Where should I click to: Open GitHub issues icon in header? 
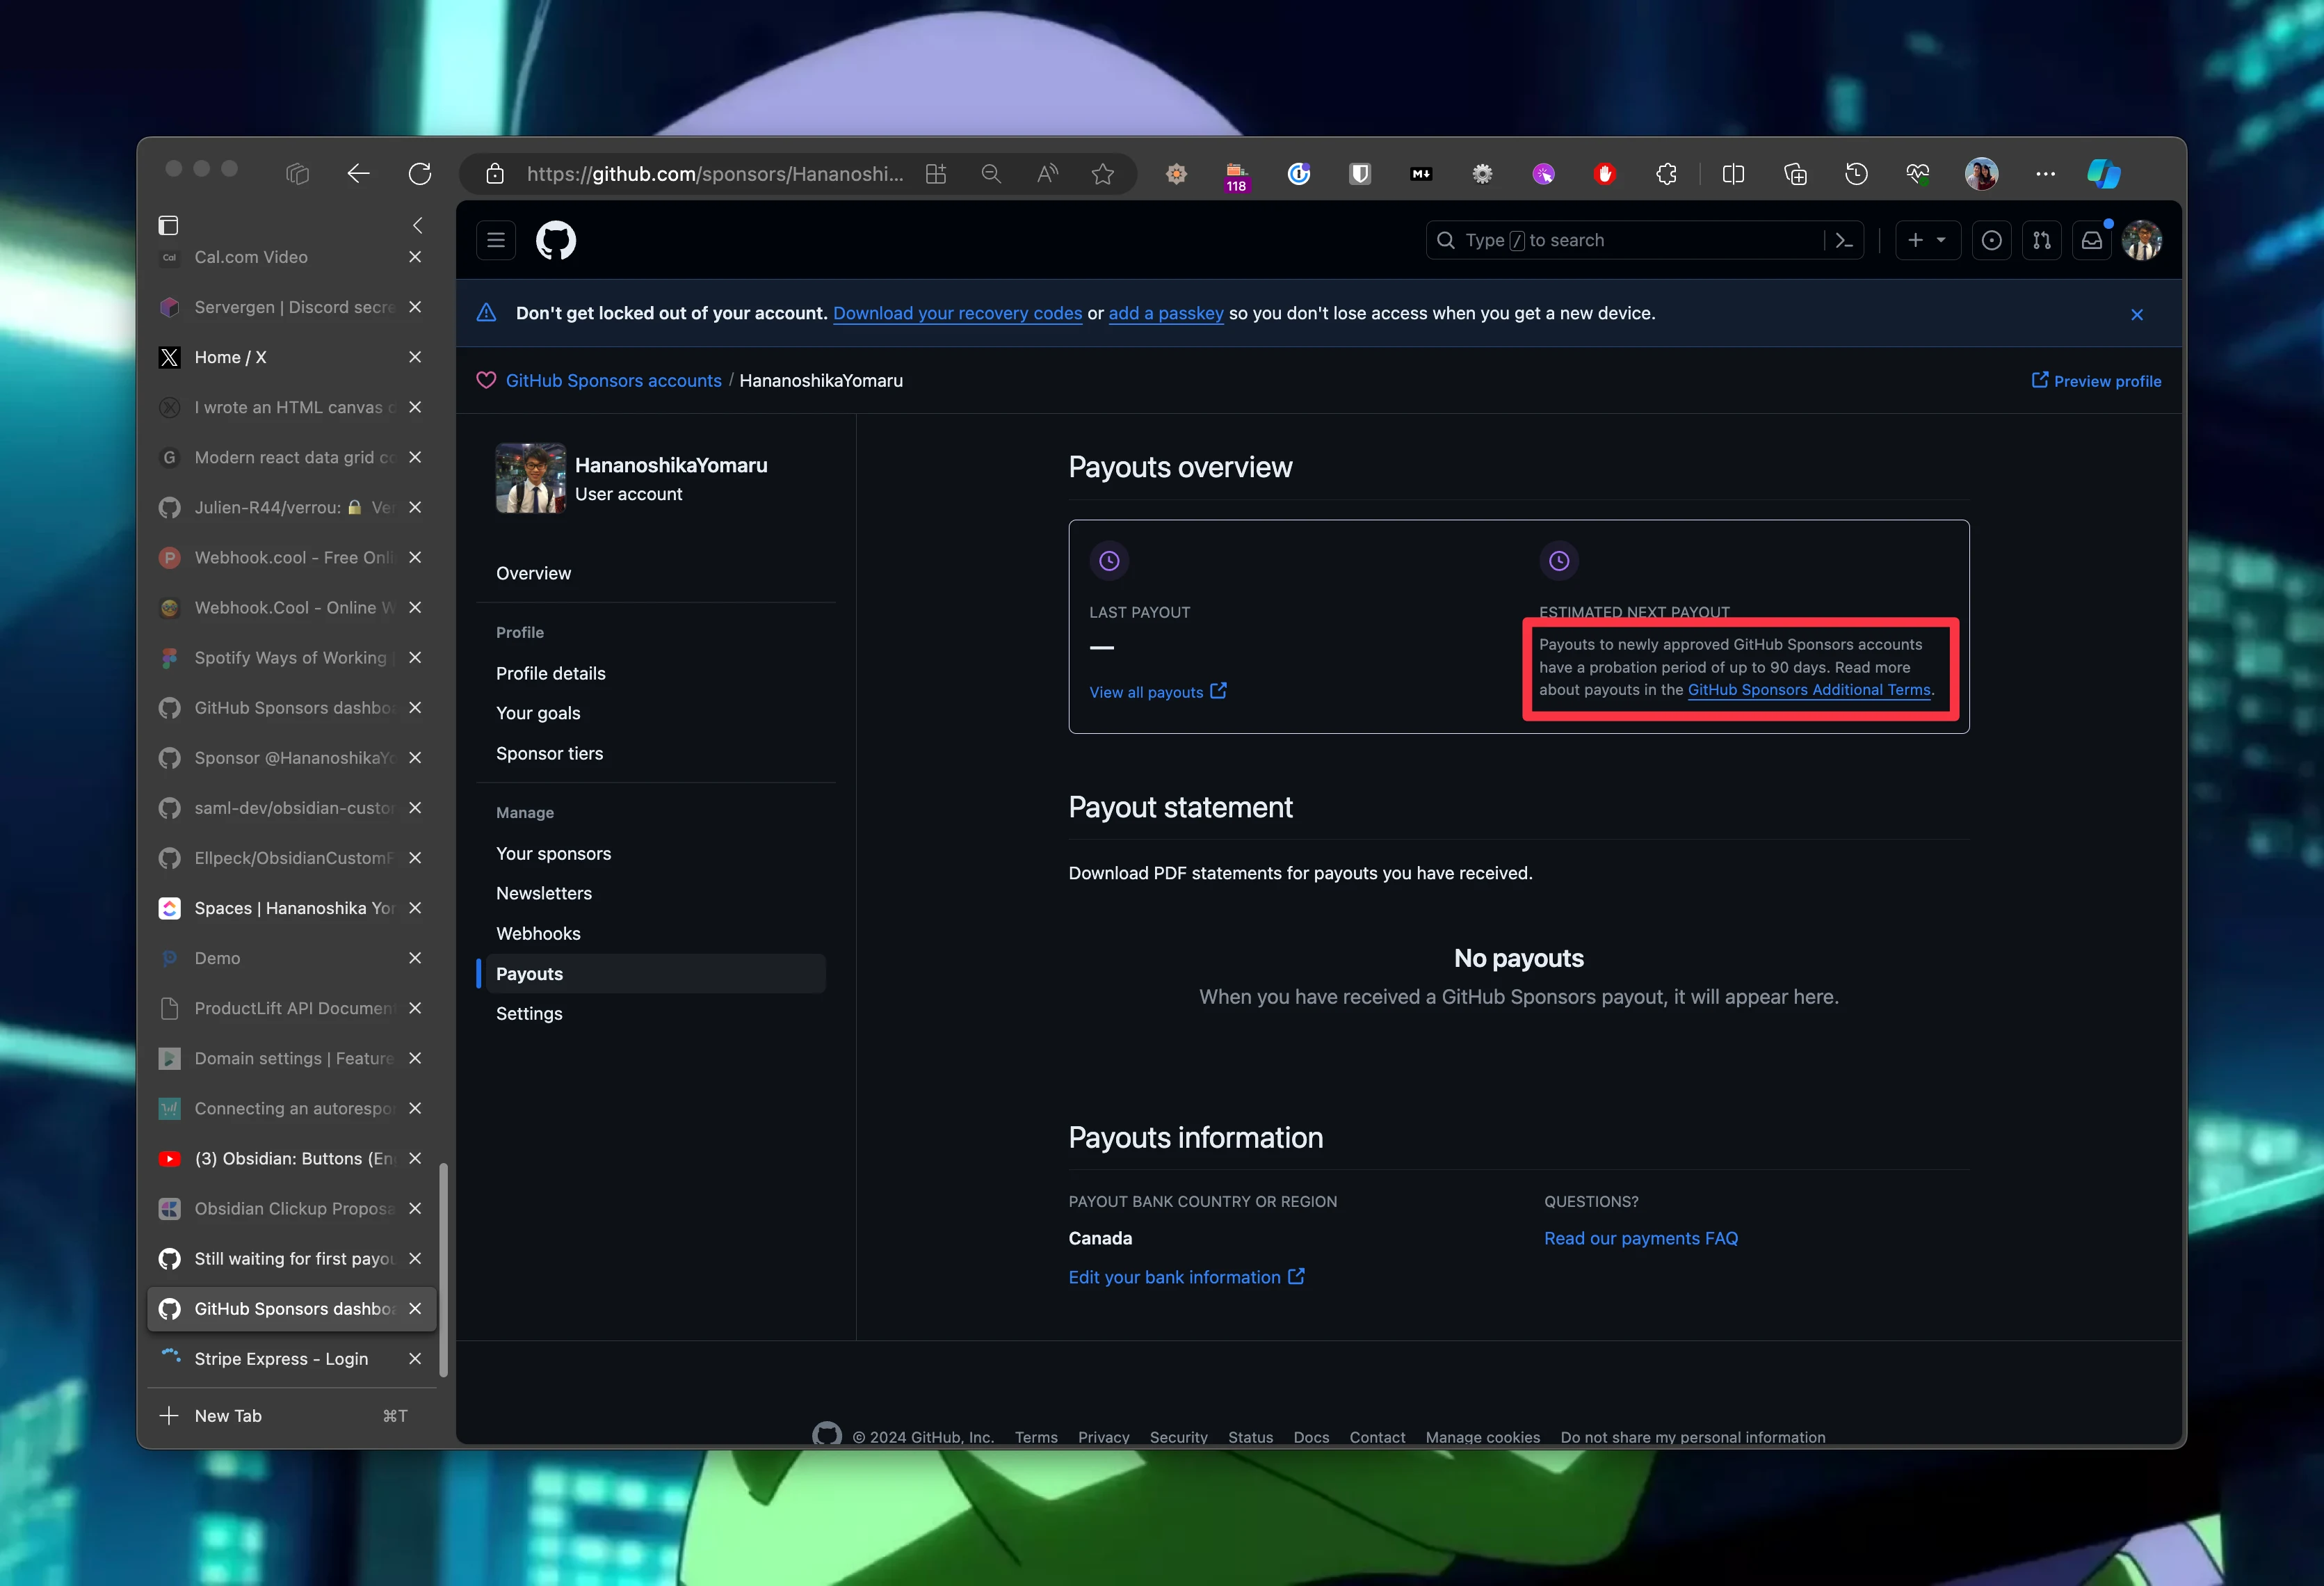[1991, 240]
